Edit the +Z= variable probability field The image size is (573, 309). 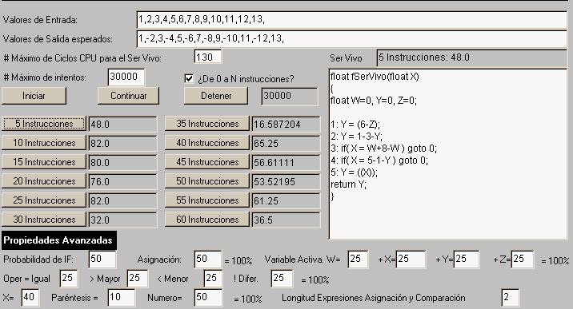tap(523, 259)
